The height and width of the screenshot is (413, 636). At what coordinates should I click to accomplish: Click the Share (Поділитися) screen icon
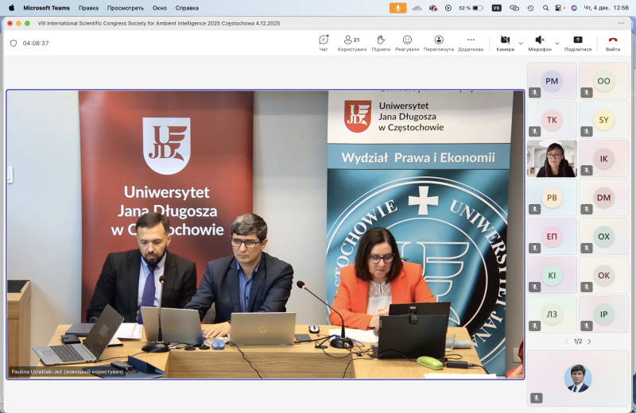point(578,41)
